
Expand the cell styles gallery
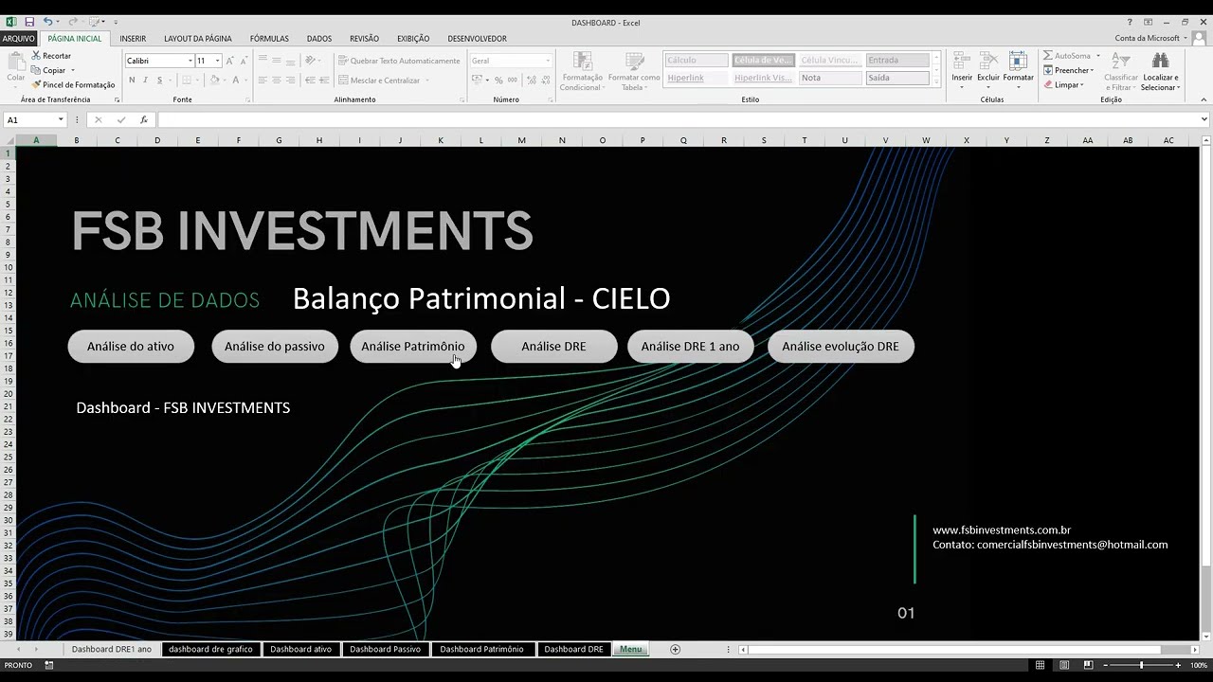tap(936, 83)
